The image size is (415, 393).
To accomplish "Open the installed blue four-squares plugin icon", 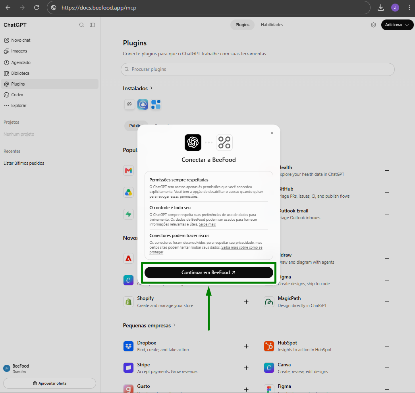I will (156, 105).
